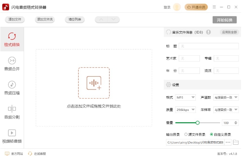
Task: Click the ID3 info warning icon
Action: [208, 32]
